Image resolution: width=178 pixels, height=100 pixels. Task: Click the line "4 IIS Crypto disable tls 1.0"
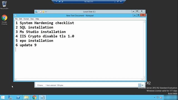tap(45, 36)
